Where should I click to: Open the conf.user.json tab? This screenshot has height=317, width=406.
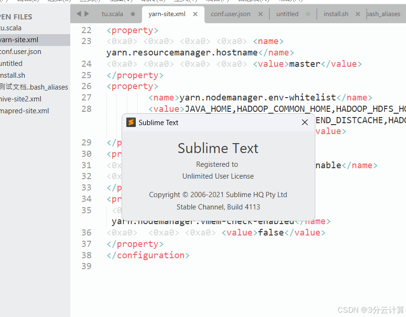point(231,14)
